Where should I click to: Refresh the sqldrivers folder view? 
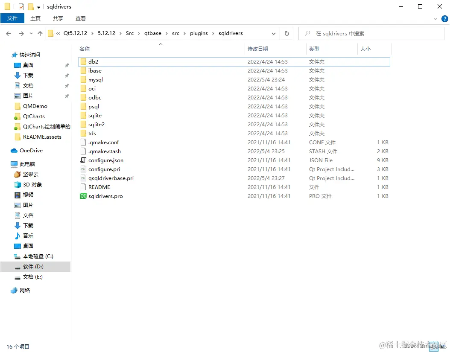click(x=287, y=34)
